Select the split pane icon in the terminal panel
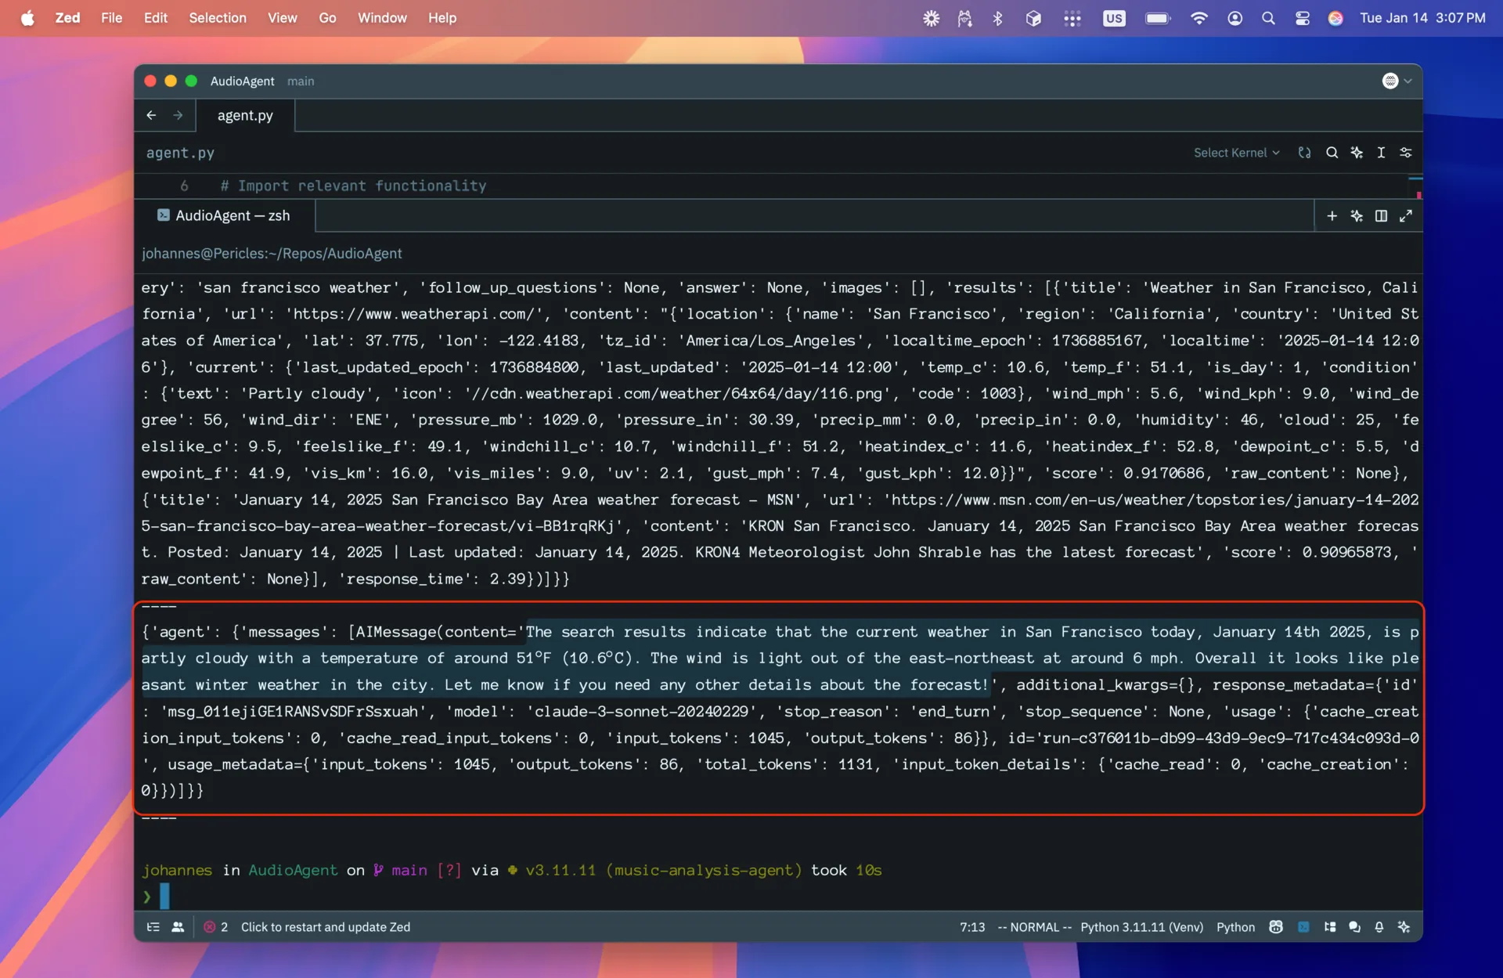Viewport: 1503px width, 978px height. click(x=1382, y=215)
